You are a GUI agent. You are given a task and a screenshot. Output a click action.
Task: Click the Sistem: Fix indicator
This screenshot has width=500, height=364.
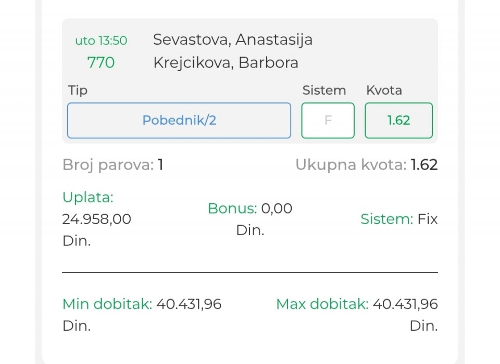coord(399,219)
